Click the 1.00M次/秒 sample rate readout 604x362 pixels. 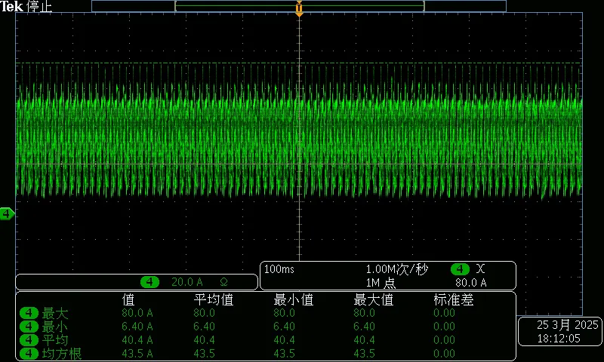(x=396, y=269)
